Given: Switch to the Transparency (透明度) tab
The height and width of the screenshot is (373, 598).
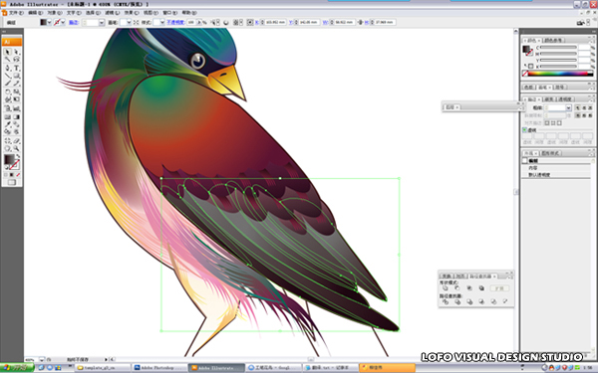Looking at the screenshot, I should point(565,98).
